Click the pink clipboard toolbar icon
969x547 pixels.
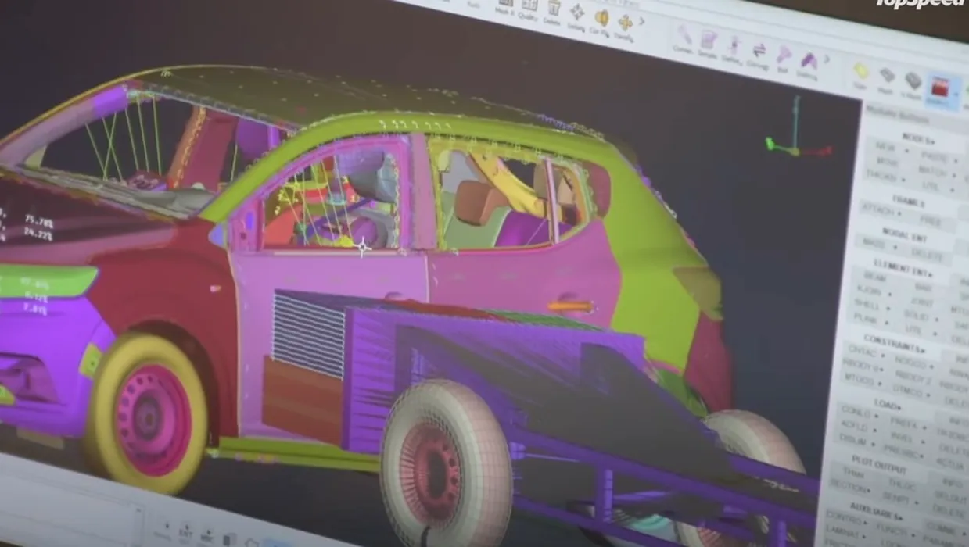point(709,40)
